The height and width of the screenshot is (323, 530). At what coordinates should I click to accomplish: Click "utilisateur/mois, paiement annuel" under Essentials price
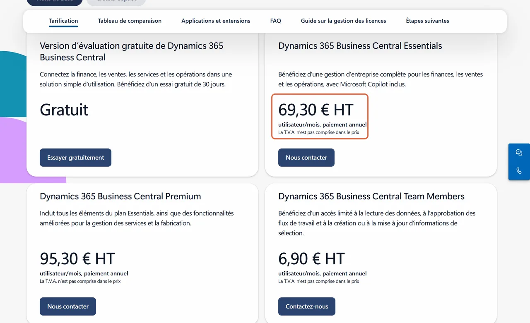tap(323, 124)
